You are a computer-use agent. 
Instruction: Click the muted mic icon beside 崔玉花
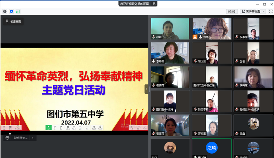153,134
